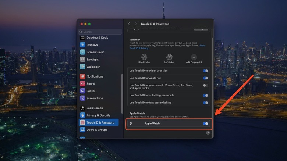Disable Use Touch ID for Apple Pay

click(205, 78)
